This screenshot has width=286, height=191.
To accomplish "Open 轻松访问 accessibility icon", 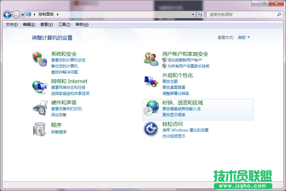I will (151, 129).
